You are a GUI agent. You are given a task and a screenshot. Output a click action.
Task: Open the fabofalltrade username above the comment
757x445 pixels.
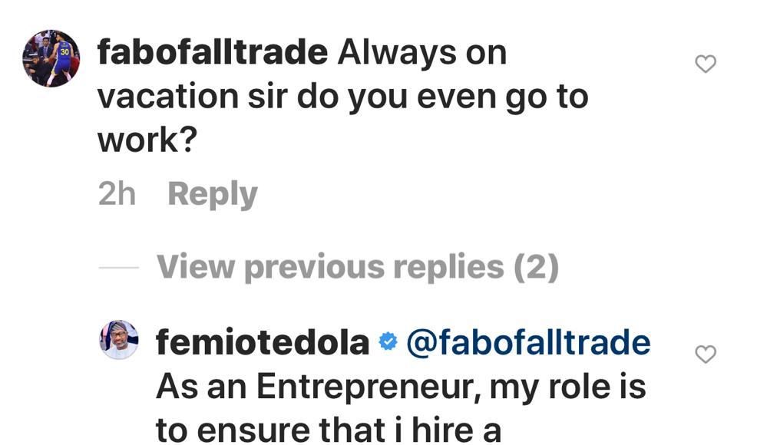(x=213, y=53)
